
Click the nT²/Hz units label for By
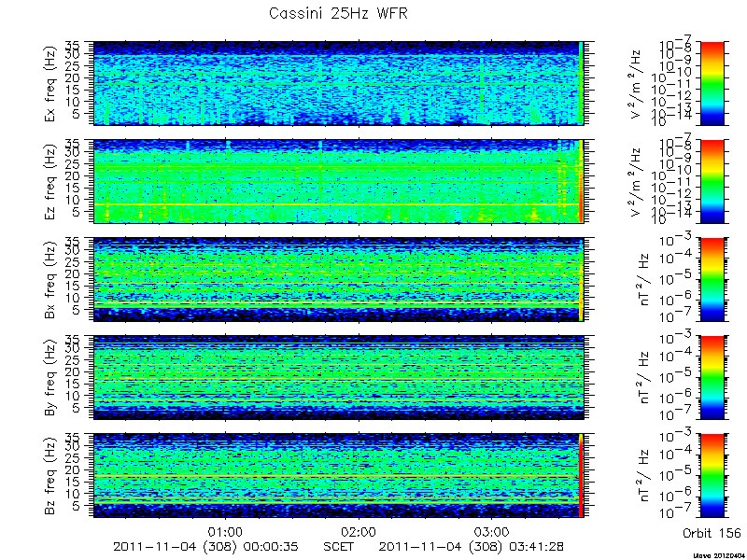point(641,378)
